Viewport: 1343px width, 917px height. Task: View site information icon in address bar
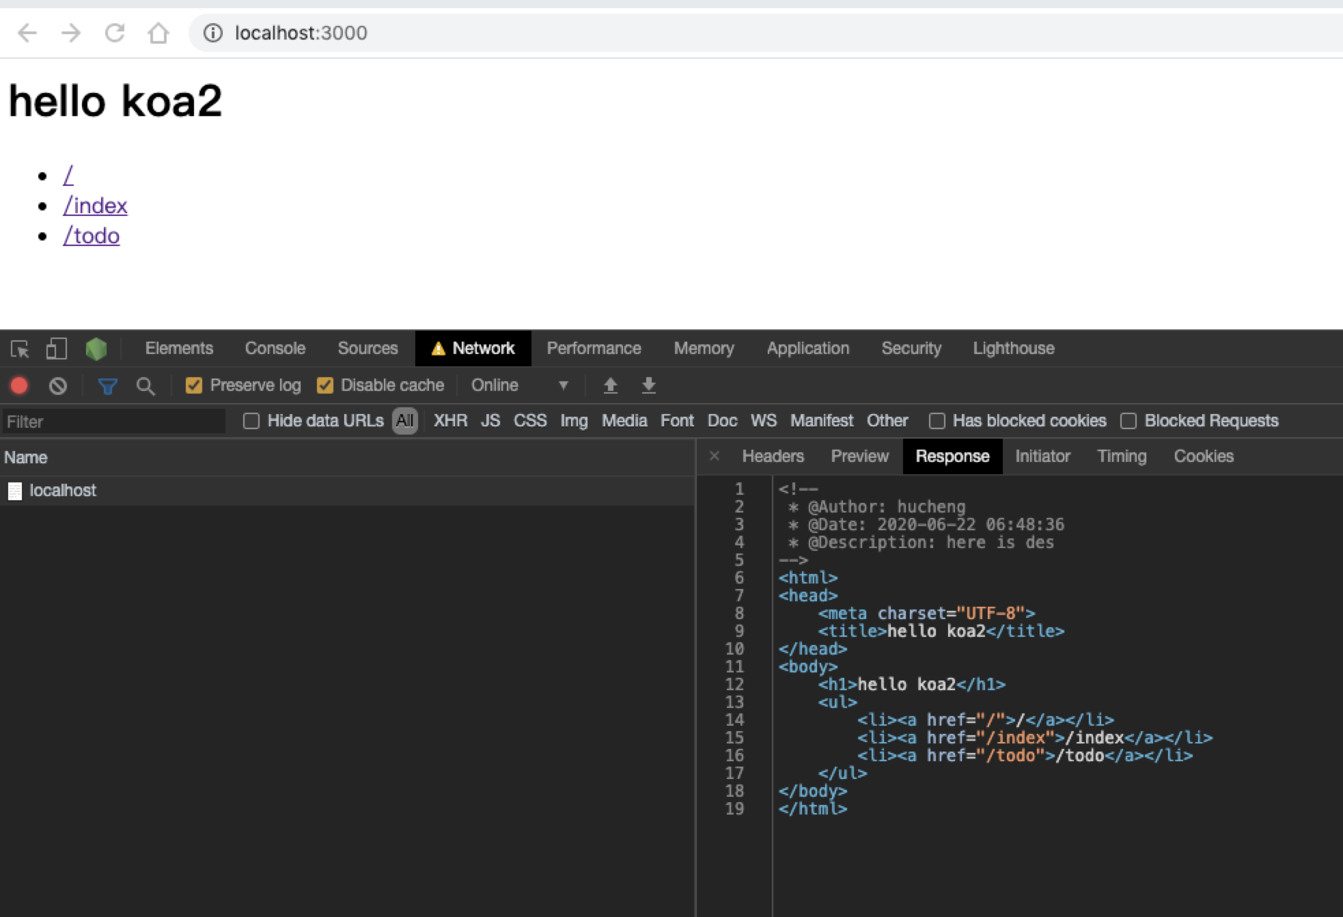[x=213, y=33]
